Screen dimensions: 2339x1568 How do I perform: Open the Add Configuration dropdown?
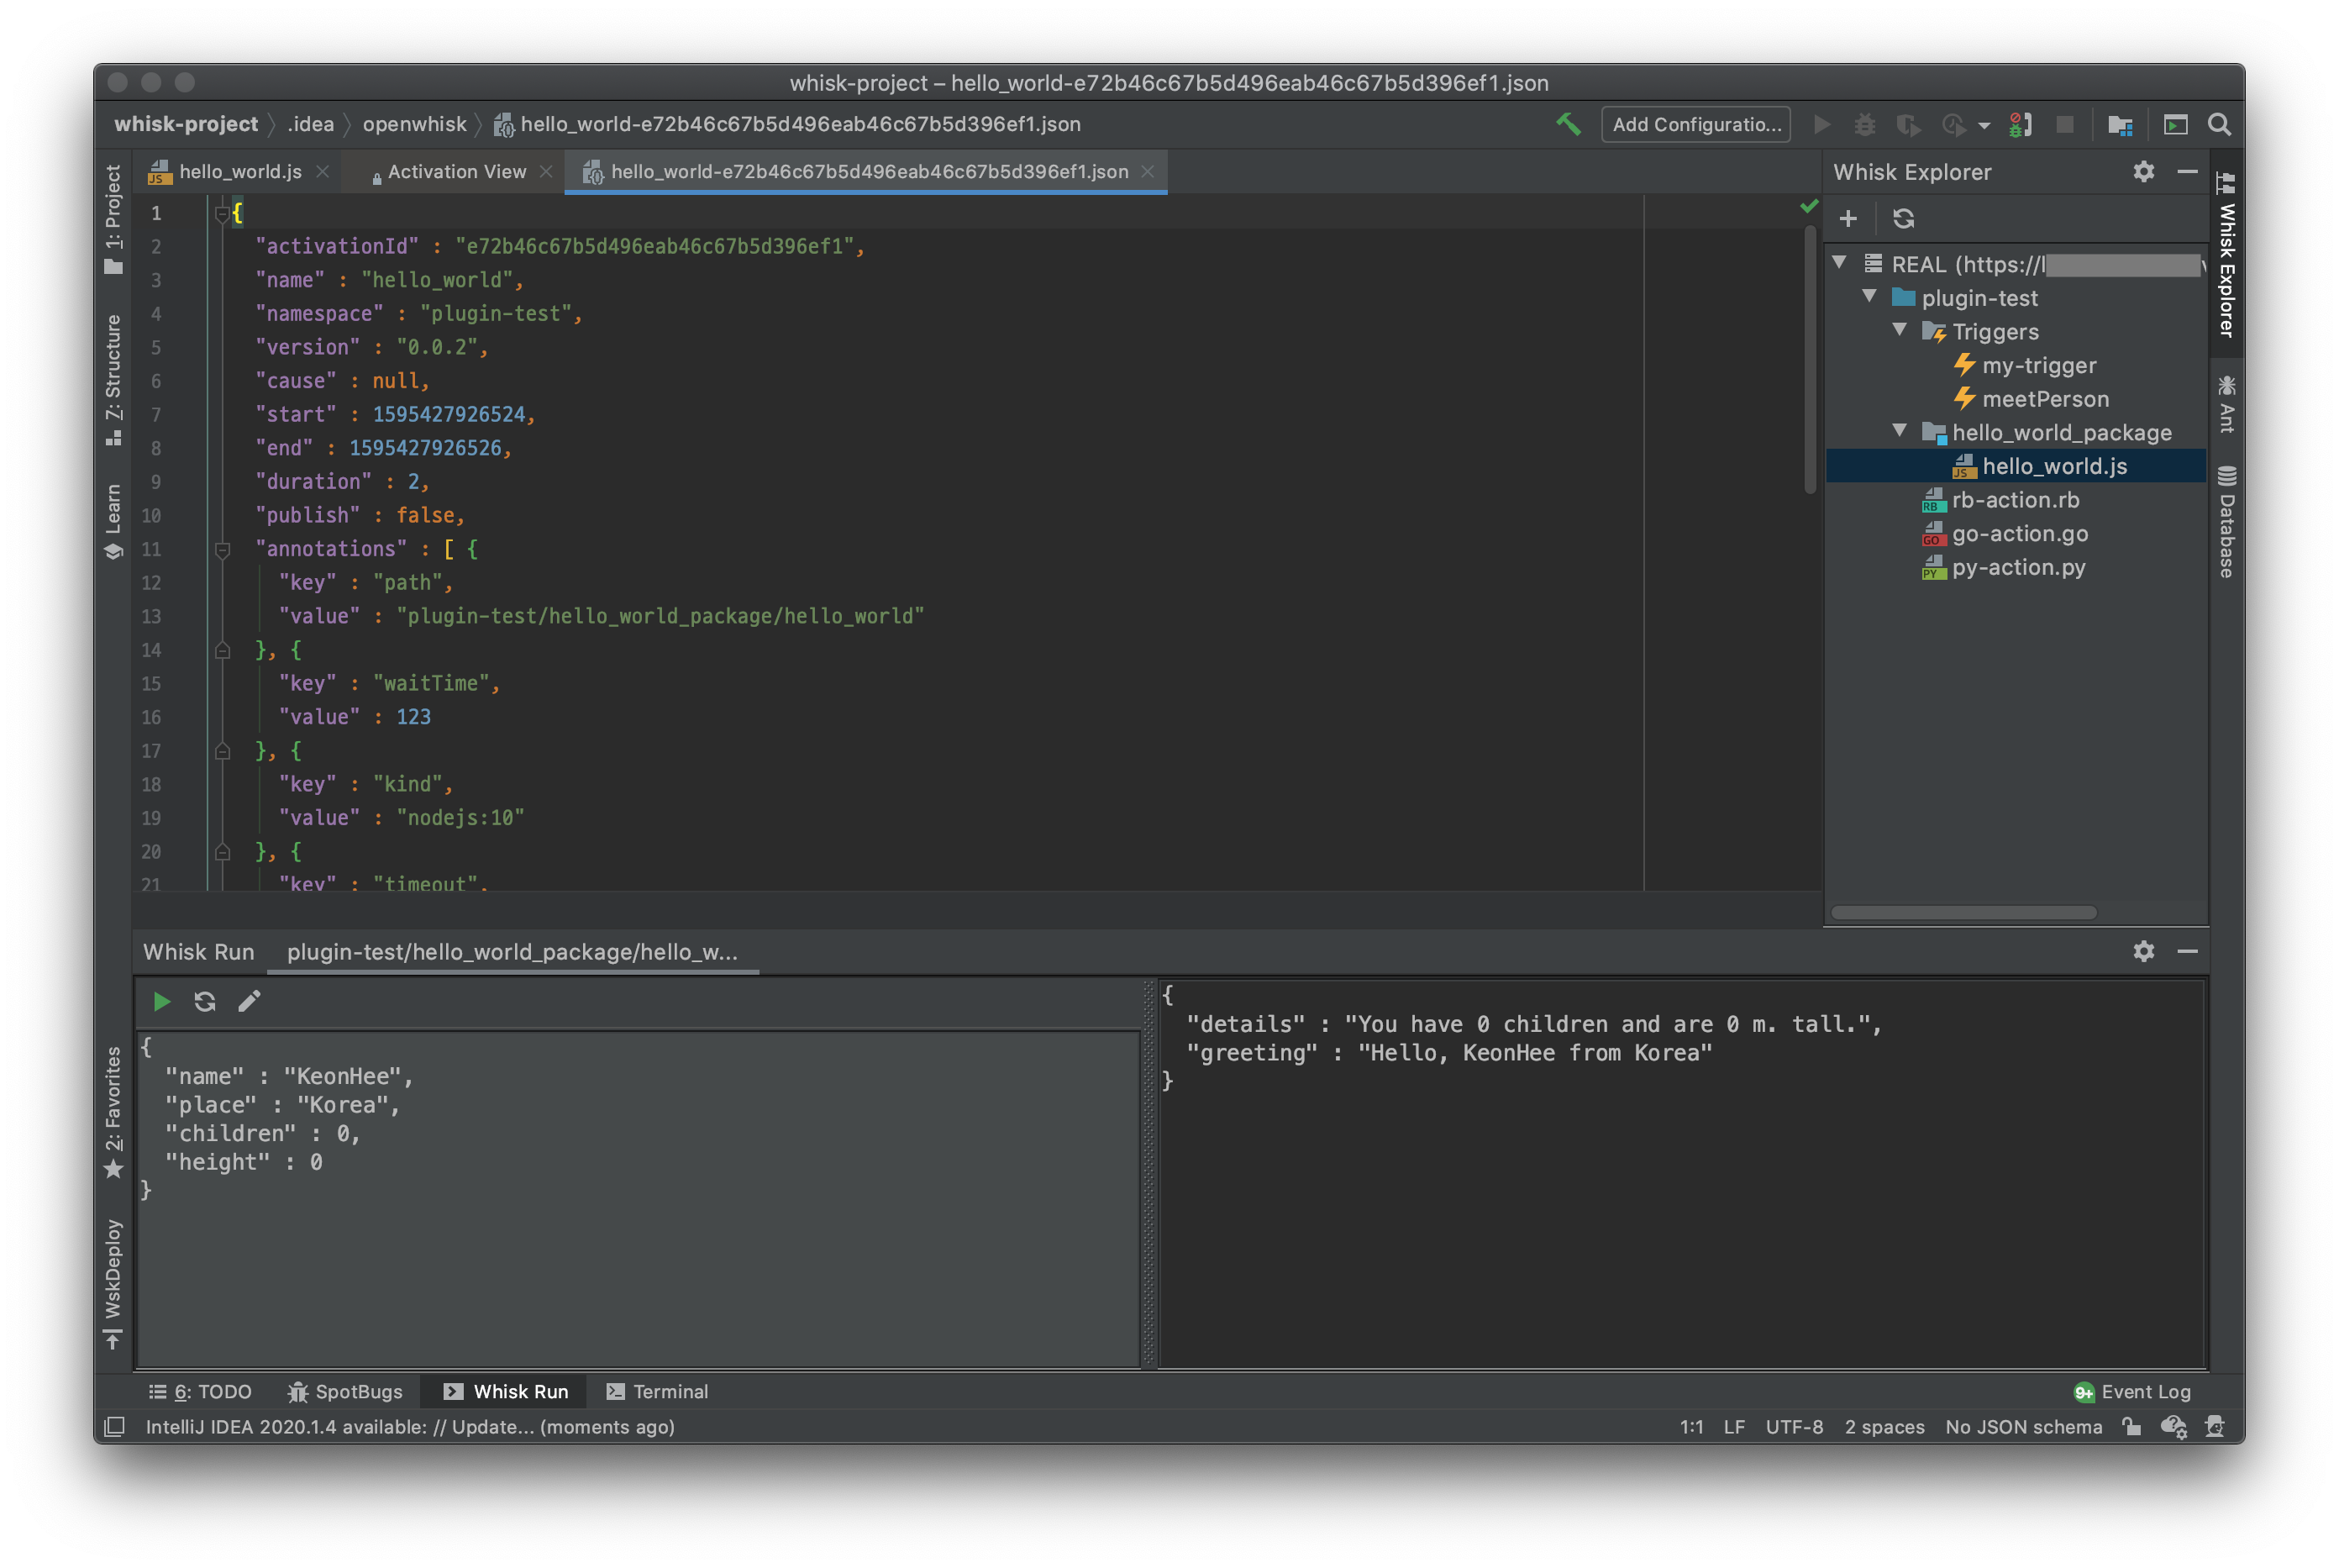click(1695, 124)
